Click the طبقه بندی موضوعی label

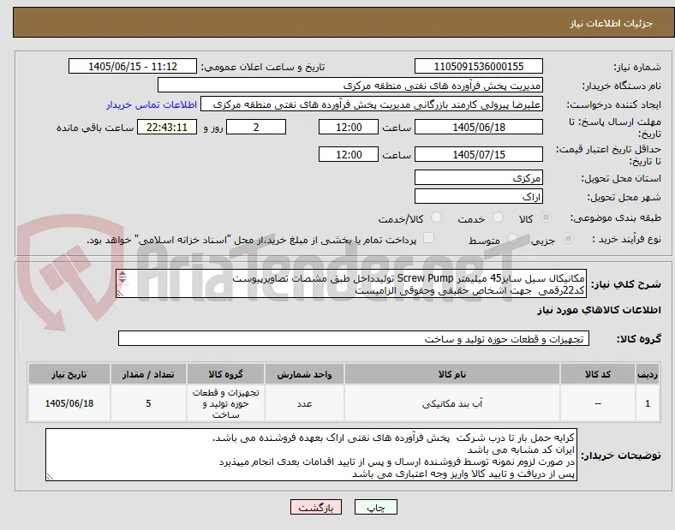616,217
